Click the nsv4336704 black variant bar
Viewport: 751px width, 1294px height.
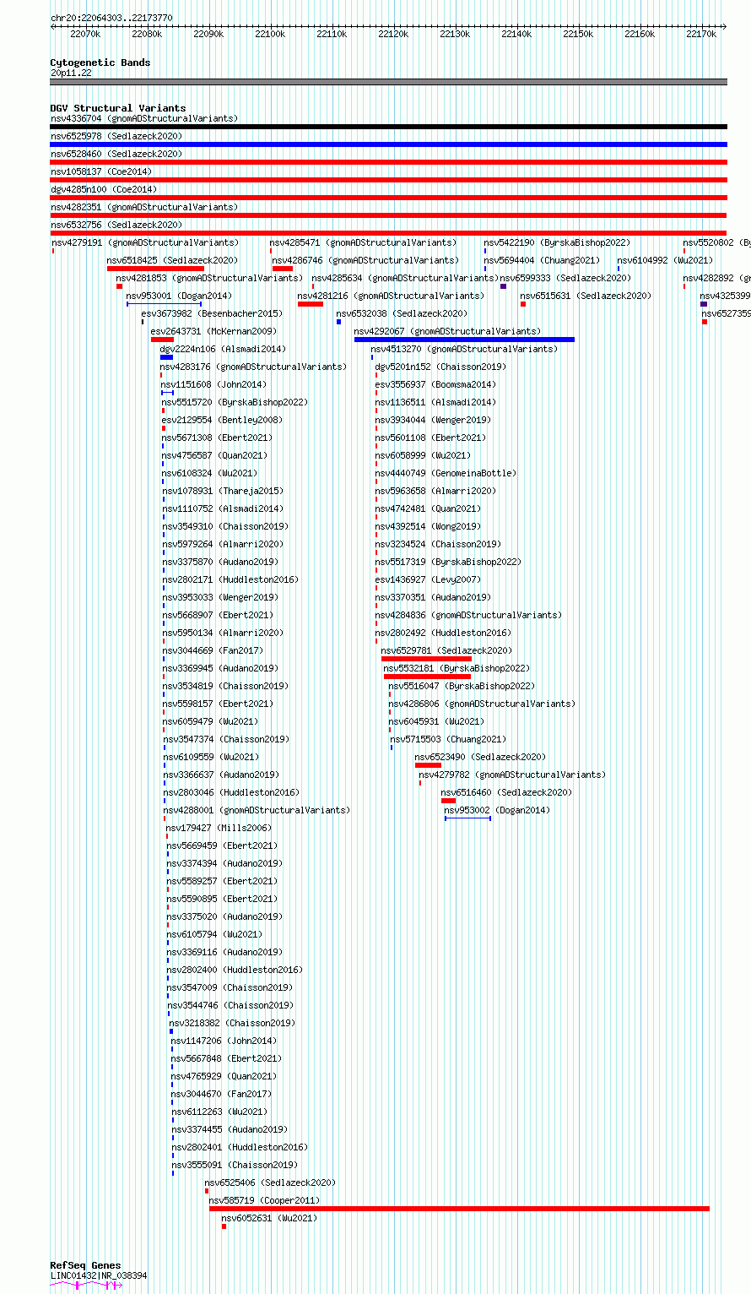tap(388, 127)
